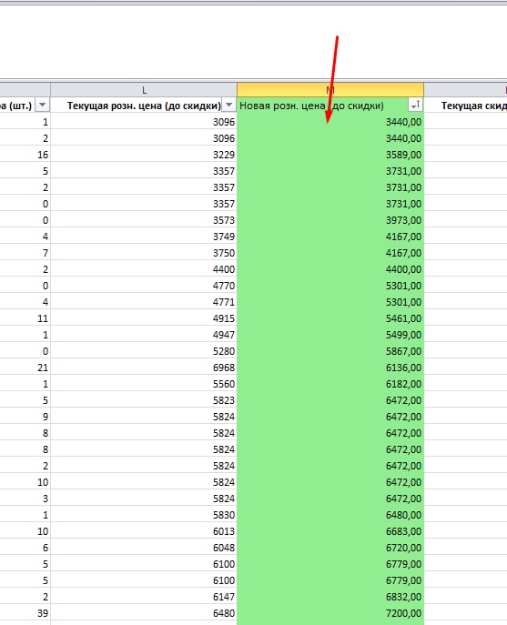Select the quantity cell 6

click(x=25, y=548)
